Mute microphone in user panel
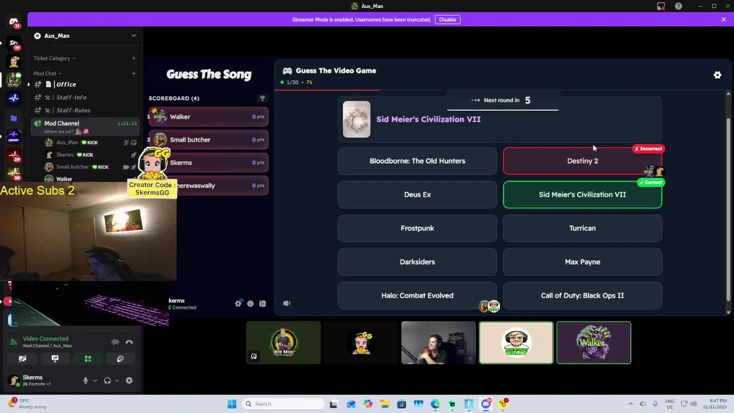Viewport: 734px width, 413px height. [x=85, y=380]
